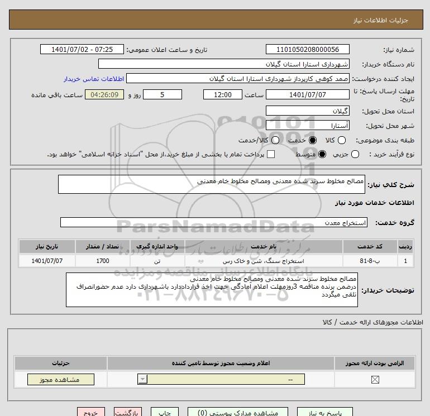Click the اطلاعات خدمات مورد نیاز heading
Screen dimensions: 430x416
coord(375,203)
